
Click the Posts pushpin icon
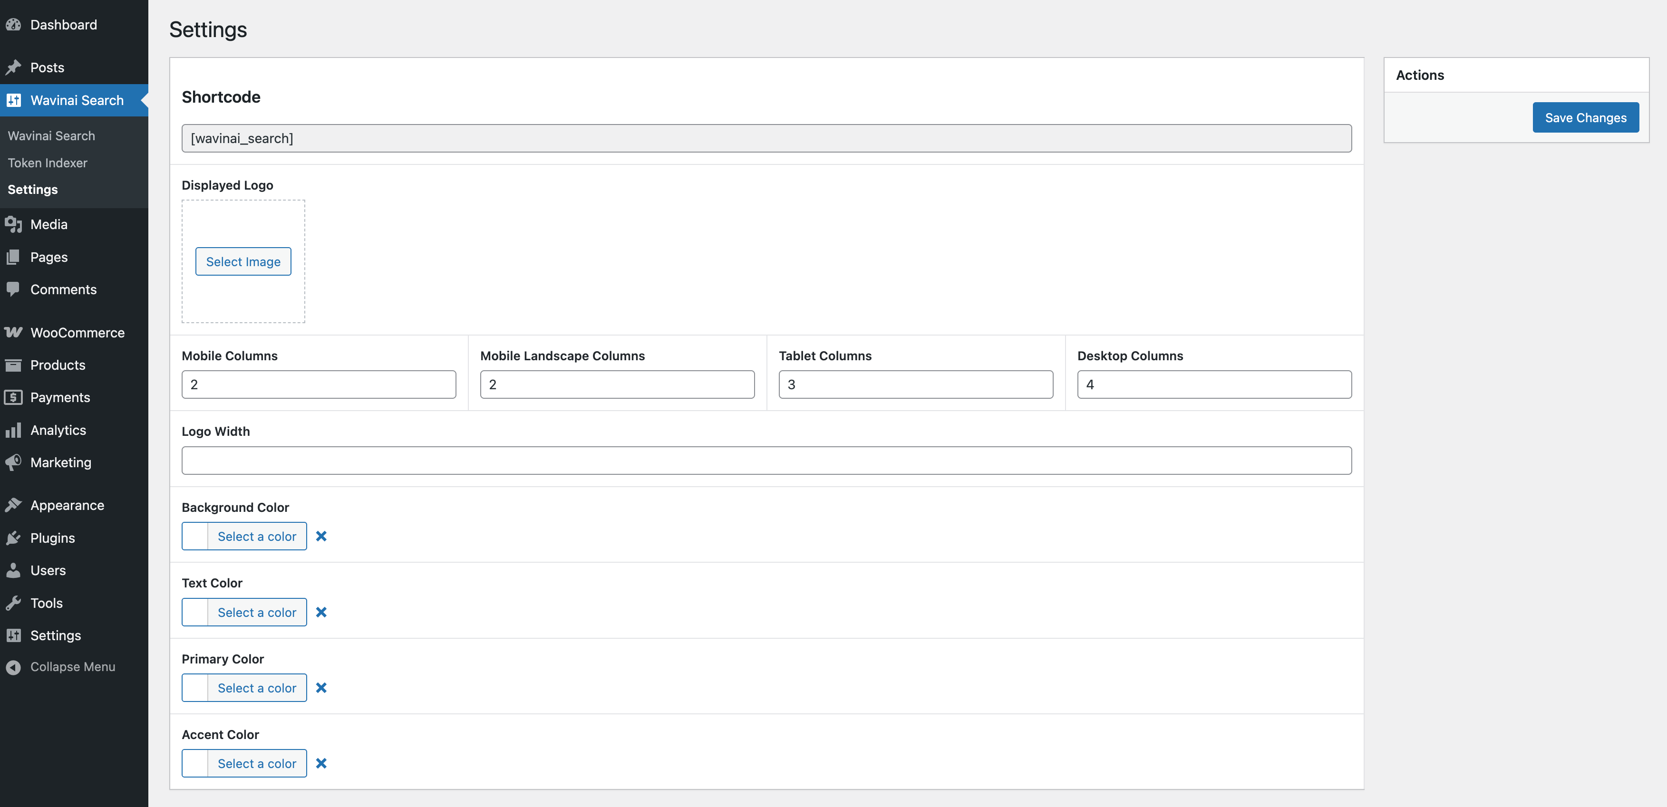[14, 67]
